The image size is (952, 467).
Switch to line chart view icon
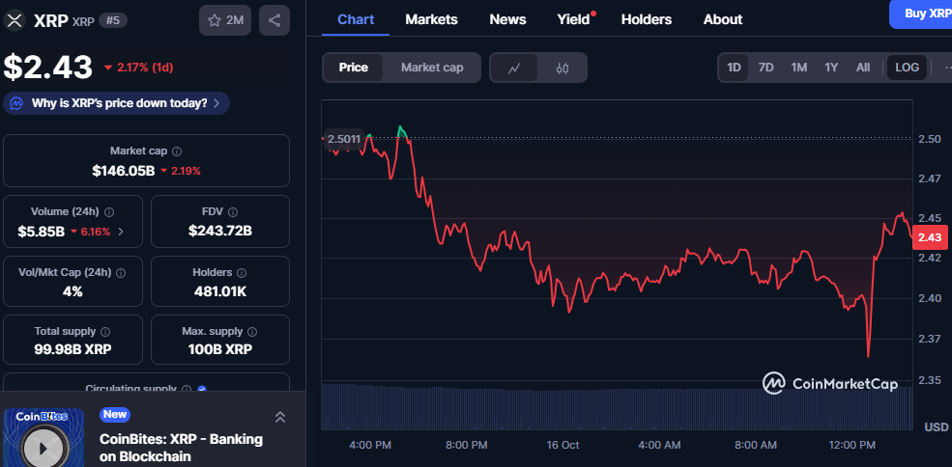[x=515, y=68]
